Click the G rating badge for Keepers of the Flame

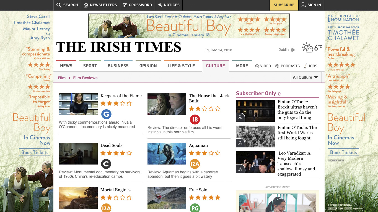pos(106,114)
